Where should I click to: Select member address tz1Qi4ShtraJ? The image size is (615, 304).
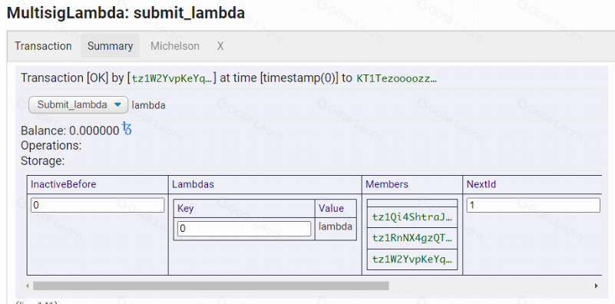[x=412, y=217]
